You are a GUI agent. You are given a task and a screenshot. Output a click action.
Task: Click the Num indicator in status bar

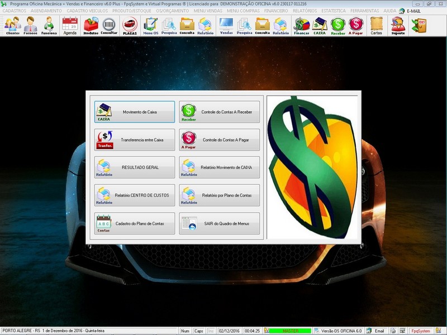tap(185, 331)
